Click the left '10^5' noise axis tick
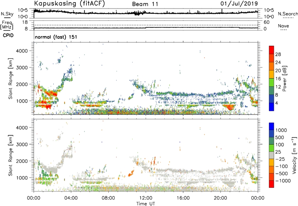The height and width of the screenshot is (206, 298). click(23, 10)
